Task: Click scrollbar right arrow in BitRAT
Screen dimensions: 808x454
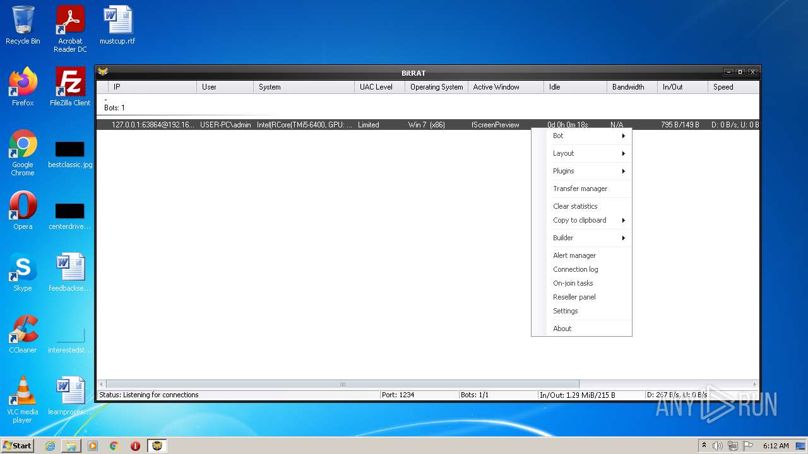Action: click(755, 384)
